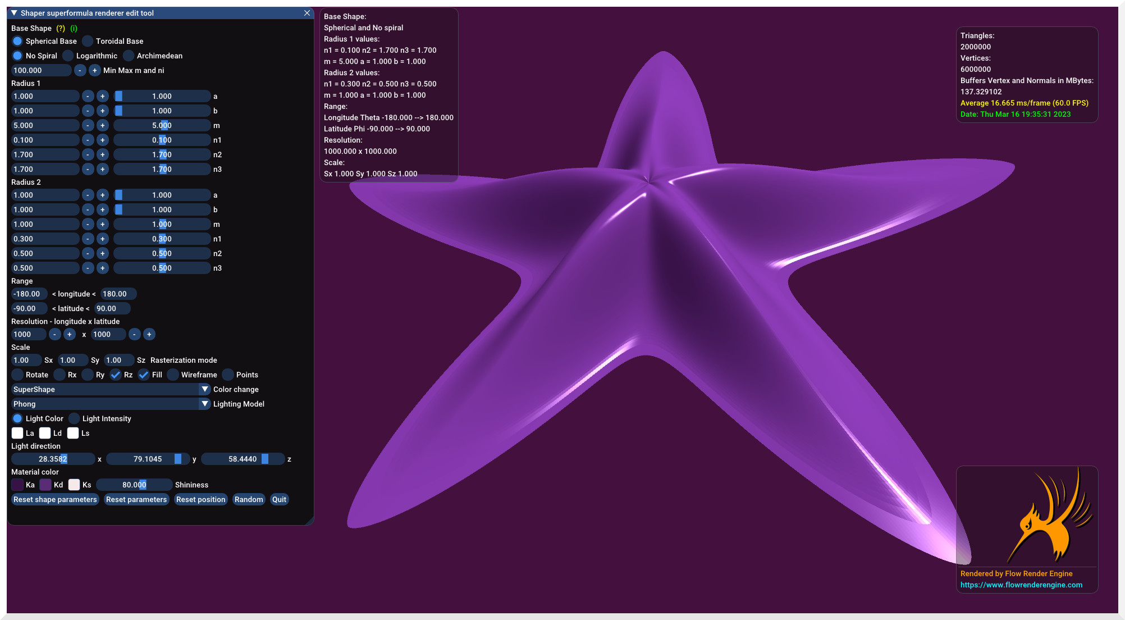Open the Ks material color swatch

[x=74, y=485]
